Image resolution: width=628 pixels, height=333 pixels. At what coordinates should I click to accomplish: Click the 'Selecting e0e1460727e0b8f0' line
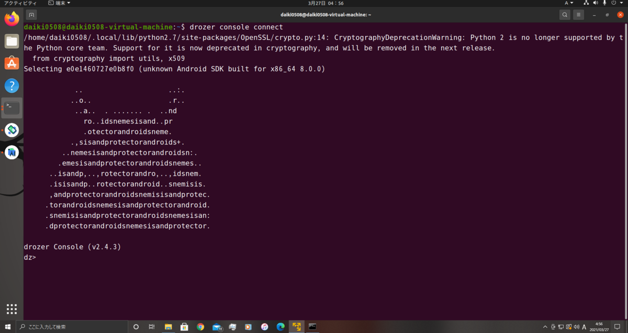click(x=174, y=69)
